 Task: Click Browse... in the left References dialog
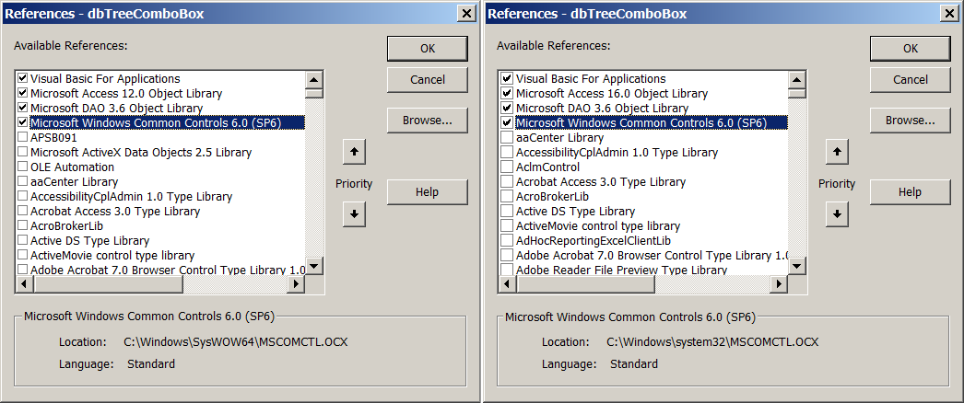pos(428,121)
